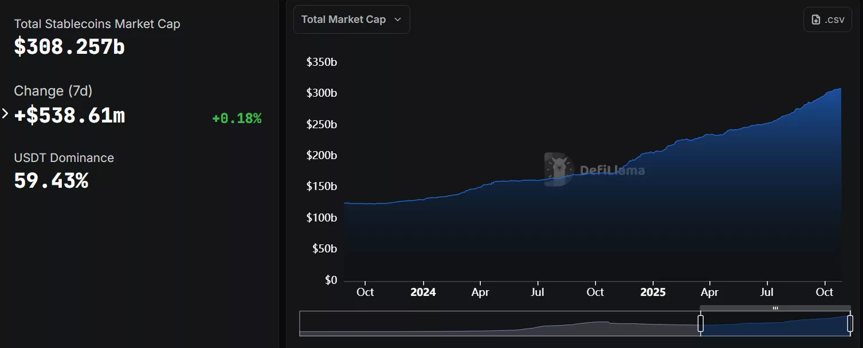Image resolution: width=863 pixels, height=348 pixels.
Task: Click the 2025 label on the time axis
Action: click(653, 292)
